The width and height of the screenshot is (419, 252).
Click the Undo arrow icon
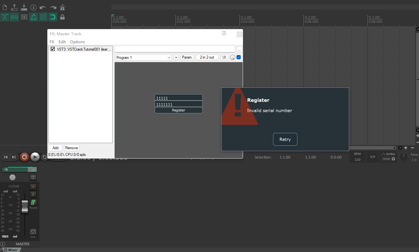(x=43, y=7)
